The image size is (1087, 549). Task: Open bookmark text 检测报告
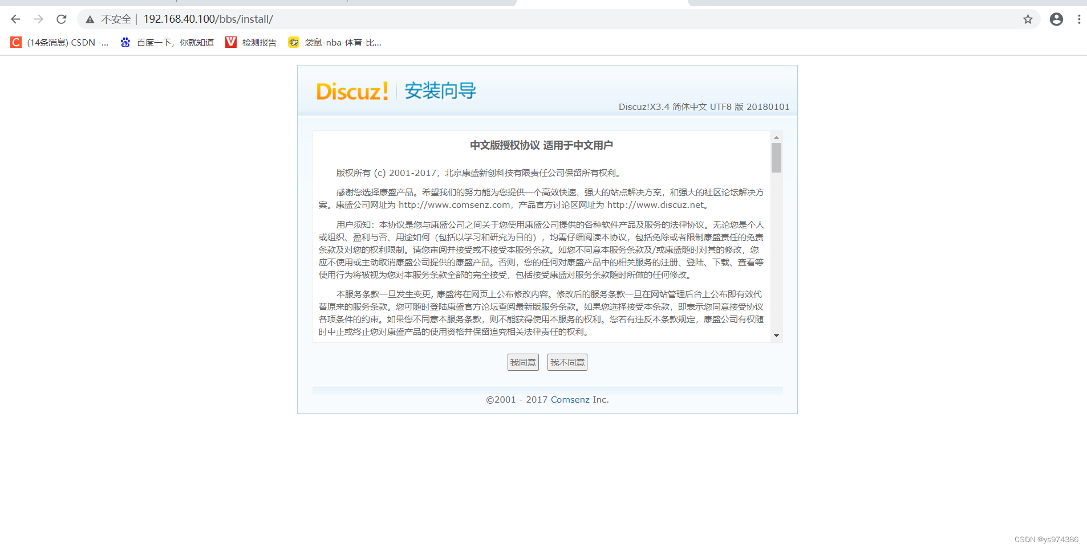pos(259,42)
